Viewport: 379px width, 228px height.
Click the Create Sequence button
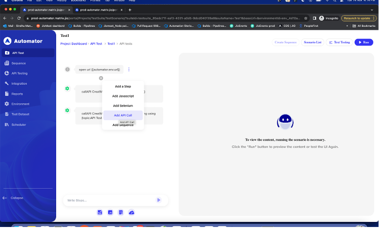point(286,42)
